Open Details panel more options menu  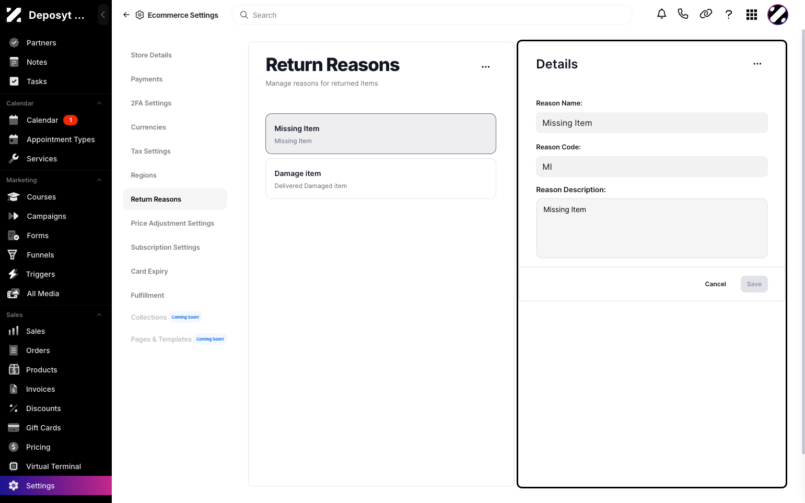(757, 64)
